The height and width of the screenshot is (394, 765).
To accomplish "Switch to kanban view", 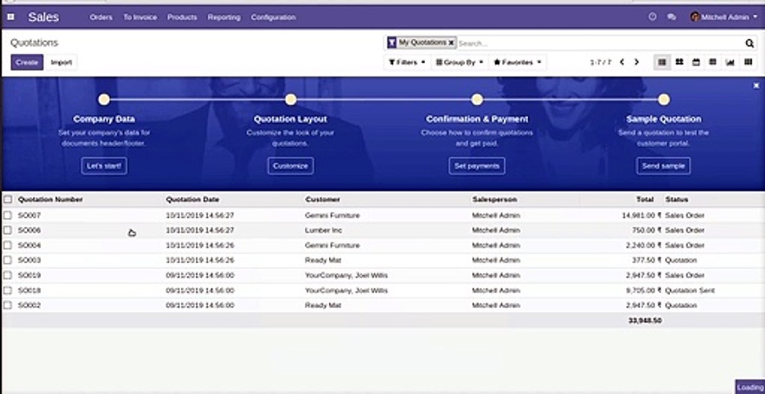I will 679,62.
